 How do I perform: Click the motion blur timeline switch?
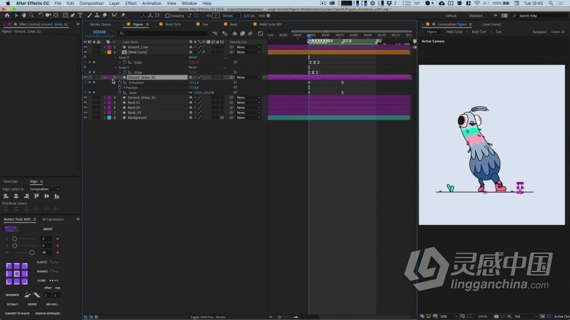[250, 34]
